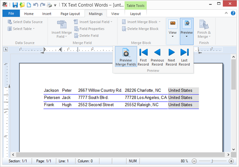
Task: Jump to Last Record
Action: pyautogui.click(x=184, y=57)
